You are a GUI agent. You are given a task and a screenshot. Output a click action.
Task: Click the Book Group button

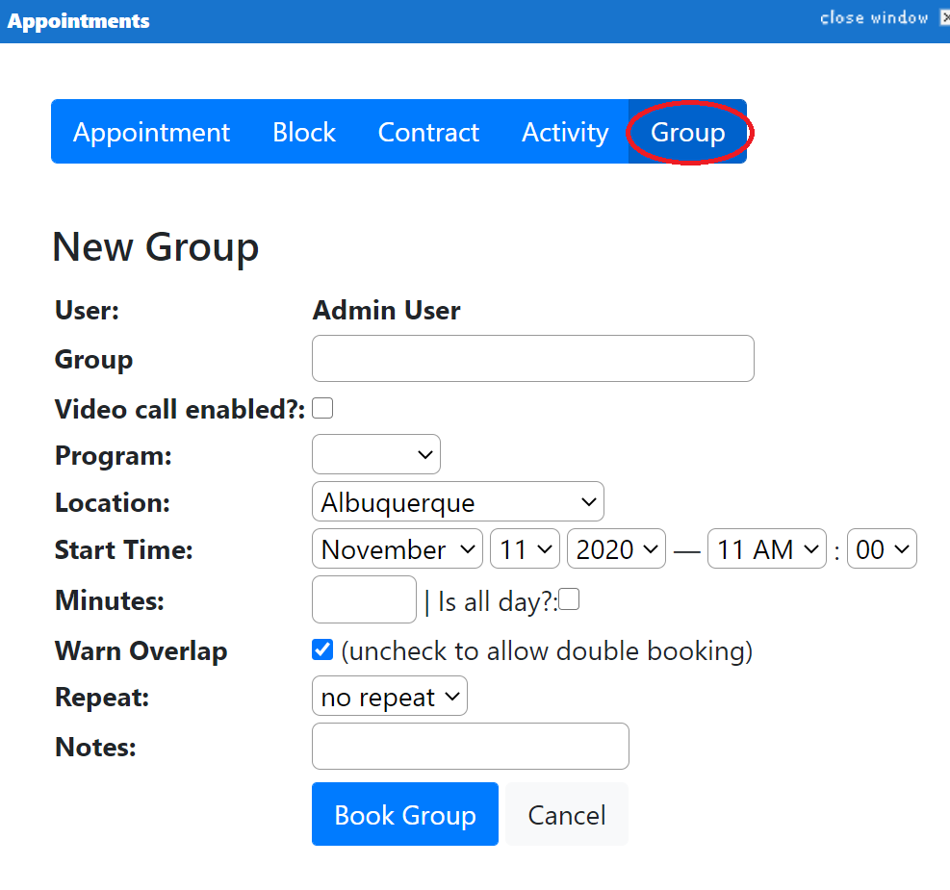pyautogui.click(x=405, y=814)
